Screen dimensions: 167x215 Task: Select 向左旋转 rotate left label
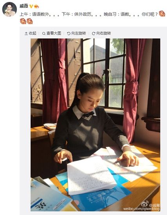point(79,33)
